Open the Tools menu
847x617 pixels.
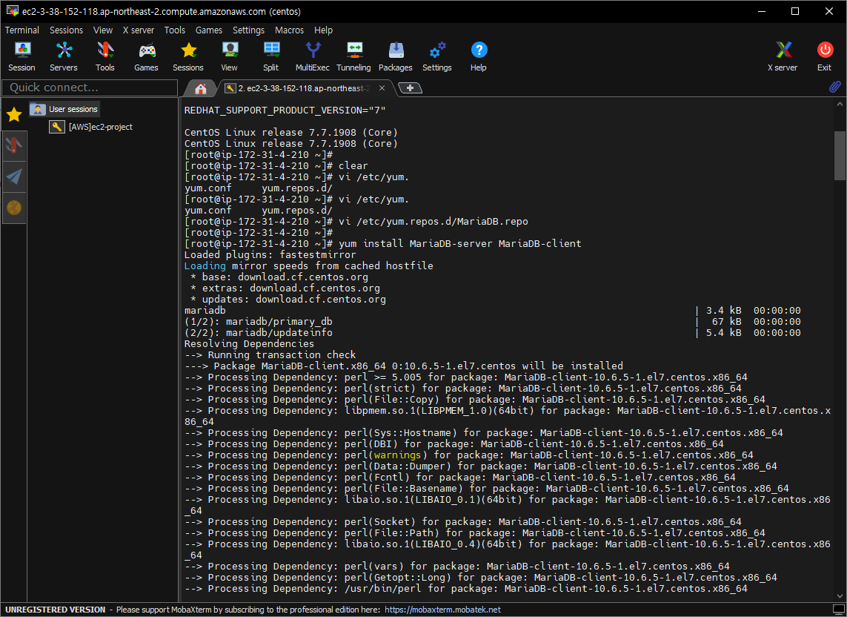click(x=174, y=30)
